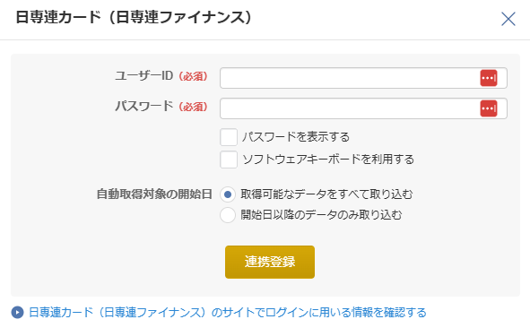Click label text 開始日以降のデータのみ取り込む
Viewport: 530px width, 328px height.
(321, 215)
